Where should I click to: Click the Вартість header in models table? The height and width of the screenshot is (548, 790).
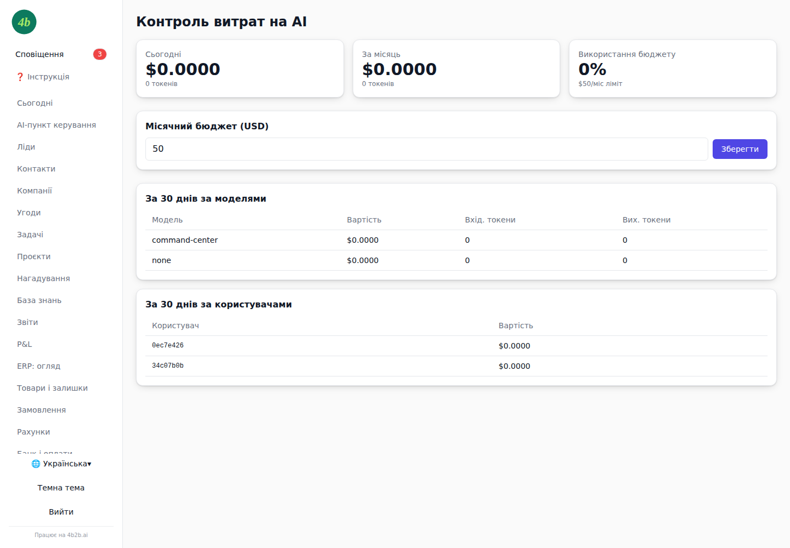(364, 220)
